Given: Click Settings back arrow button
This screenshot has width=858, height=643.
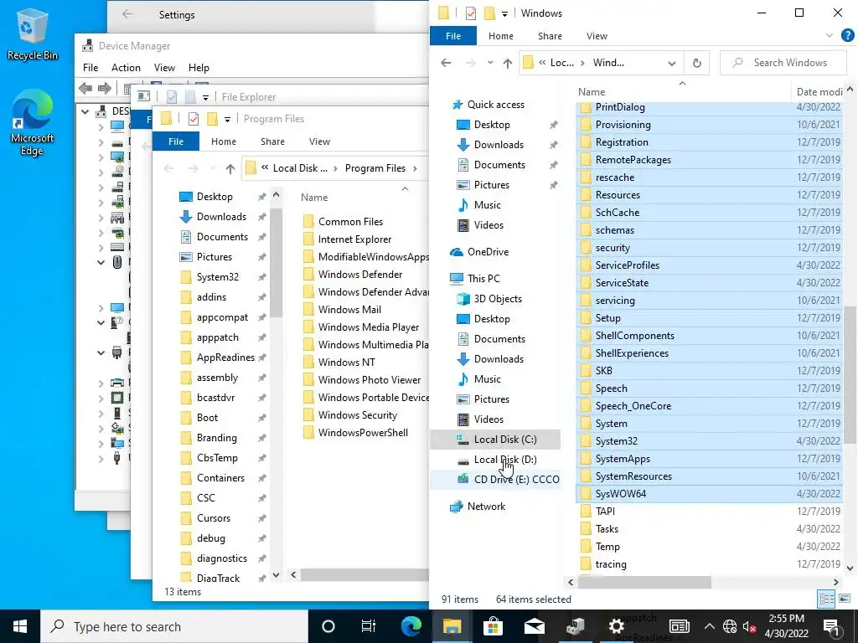Looking at the screenshot, I should [127, 15].
